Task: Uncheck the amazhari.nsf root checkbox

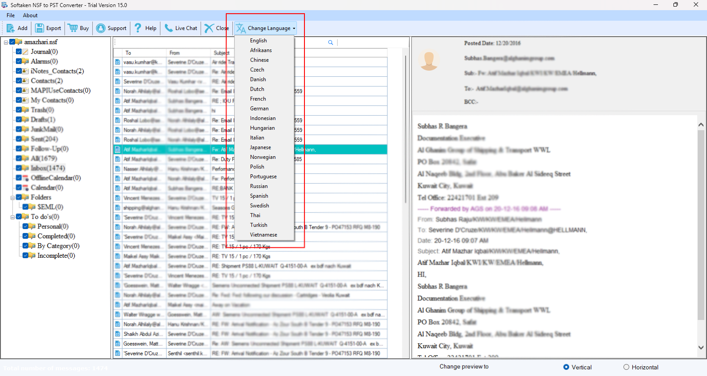Action: click(12, 42)
